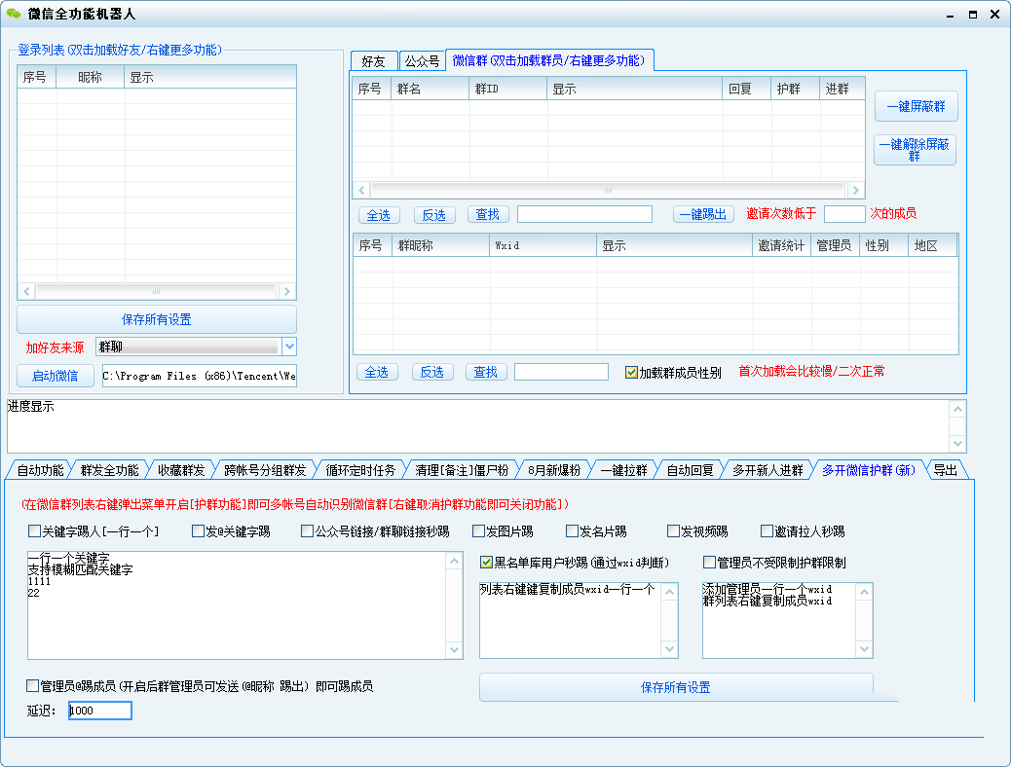Click the 一键踢出 button
Viewport: 1011px width, 767px height.
point(703,215)
